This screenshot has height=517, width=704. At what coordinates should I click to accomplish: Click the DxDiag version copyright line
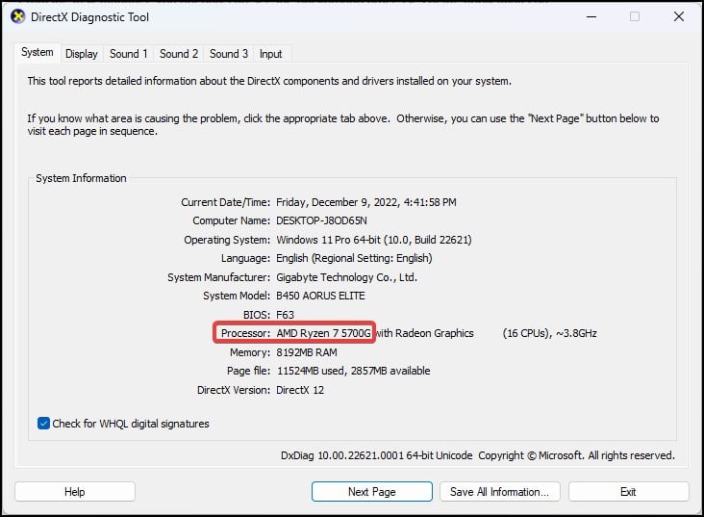click(x=478, y=455)
